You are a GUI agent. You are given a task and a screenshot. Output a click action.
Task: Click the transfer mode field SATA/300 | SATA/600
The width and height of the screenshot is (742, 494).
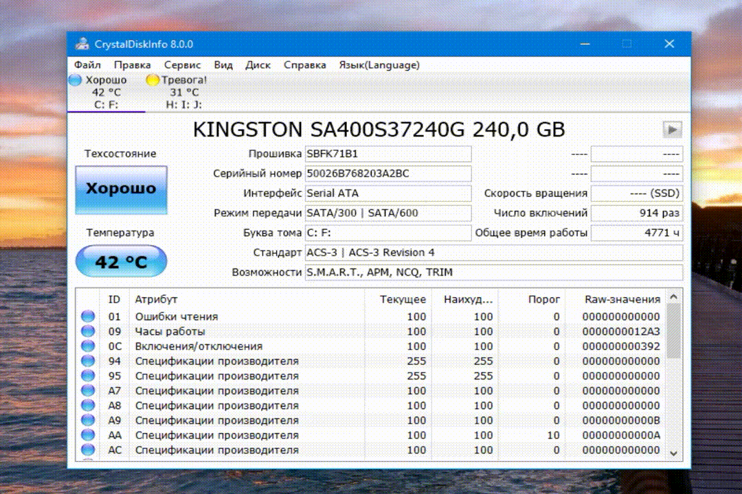pos(388,213)
